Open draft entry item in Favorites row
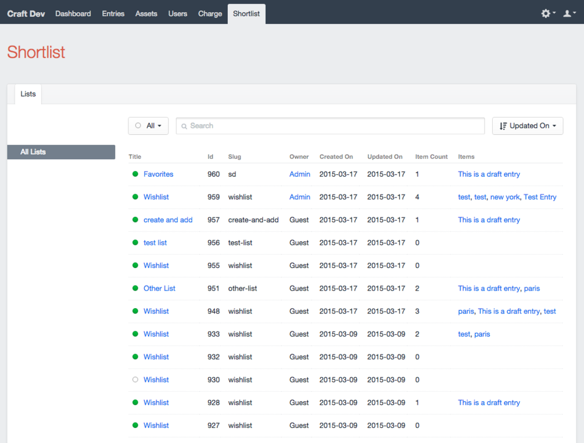 tap(489, 174)
